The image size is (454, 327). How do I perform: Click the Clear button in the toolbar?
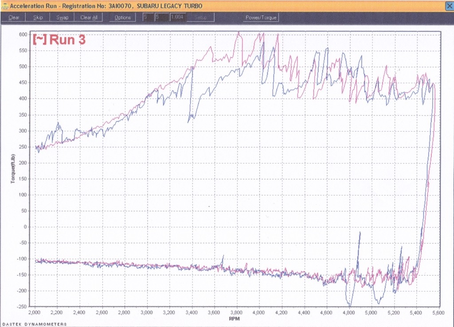point(14,17)
